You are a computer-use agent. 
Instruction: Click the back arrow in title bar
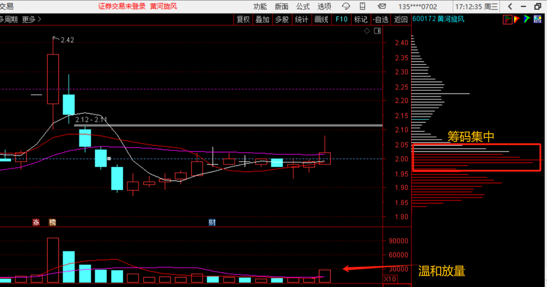pos(510,6)
